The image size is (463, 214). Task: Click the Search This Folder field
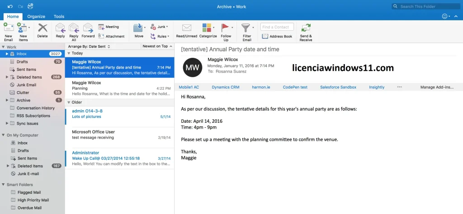tap(426, 6)
